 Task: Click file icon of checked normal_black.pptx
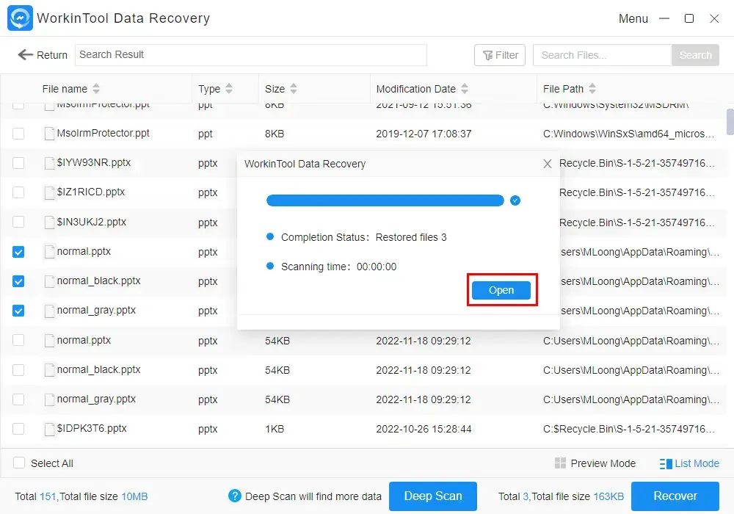(49, 281)
